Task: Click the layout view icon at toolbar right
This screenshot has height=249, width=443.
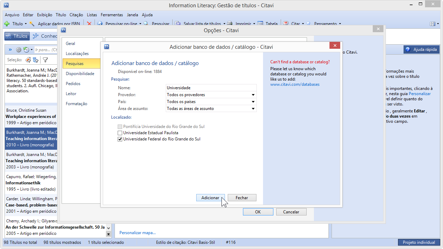Action: click(432, 24)
